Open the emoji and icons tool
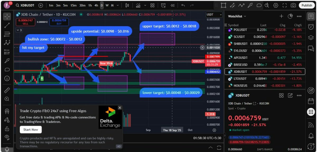The height and width of the screenshot is (152, 317). tap(7, 78)
